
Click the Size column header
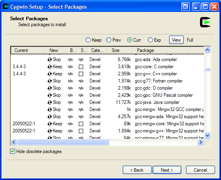coord(120,50)
